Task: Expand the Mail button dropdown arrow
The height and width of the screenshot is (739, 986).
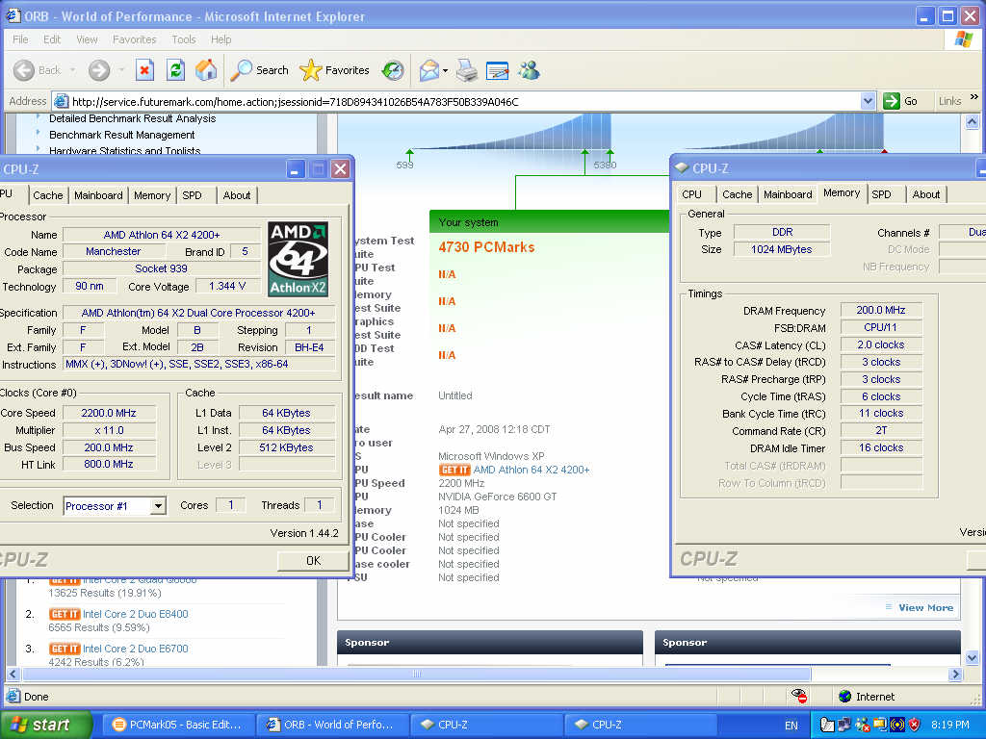Action: 445,71
